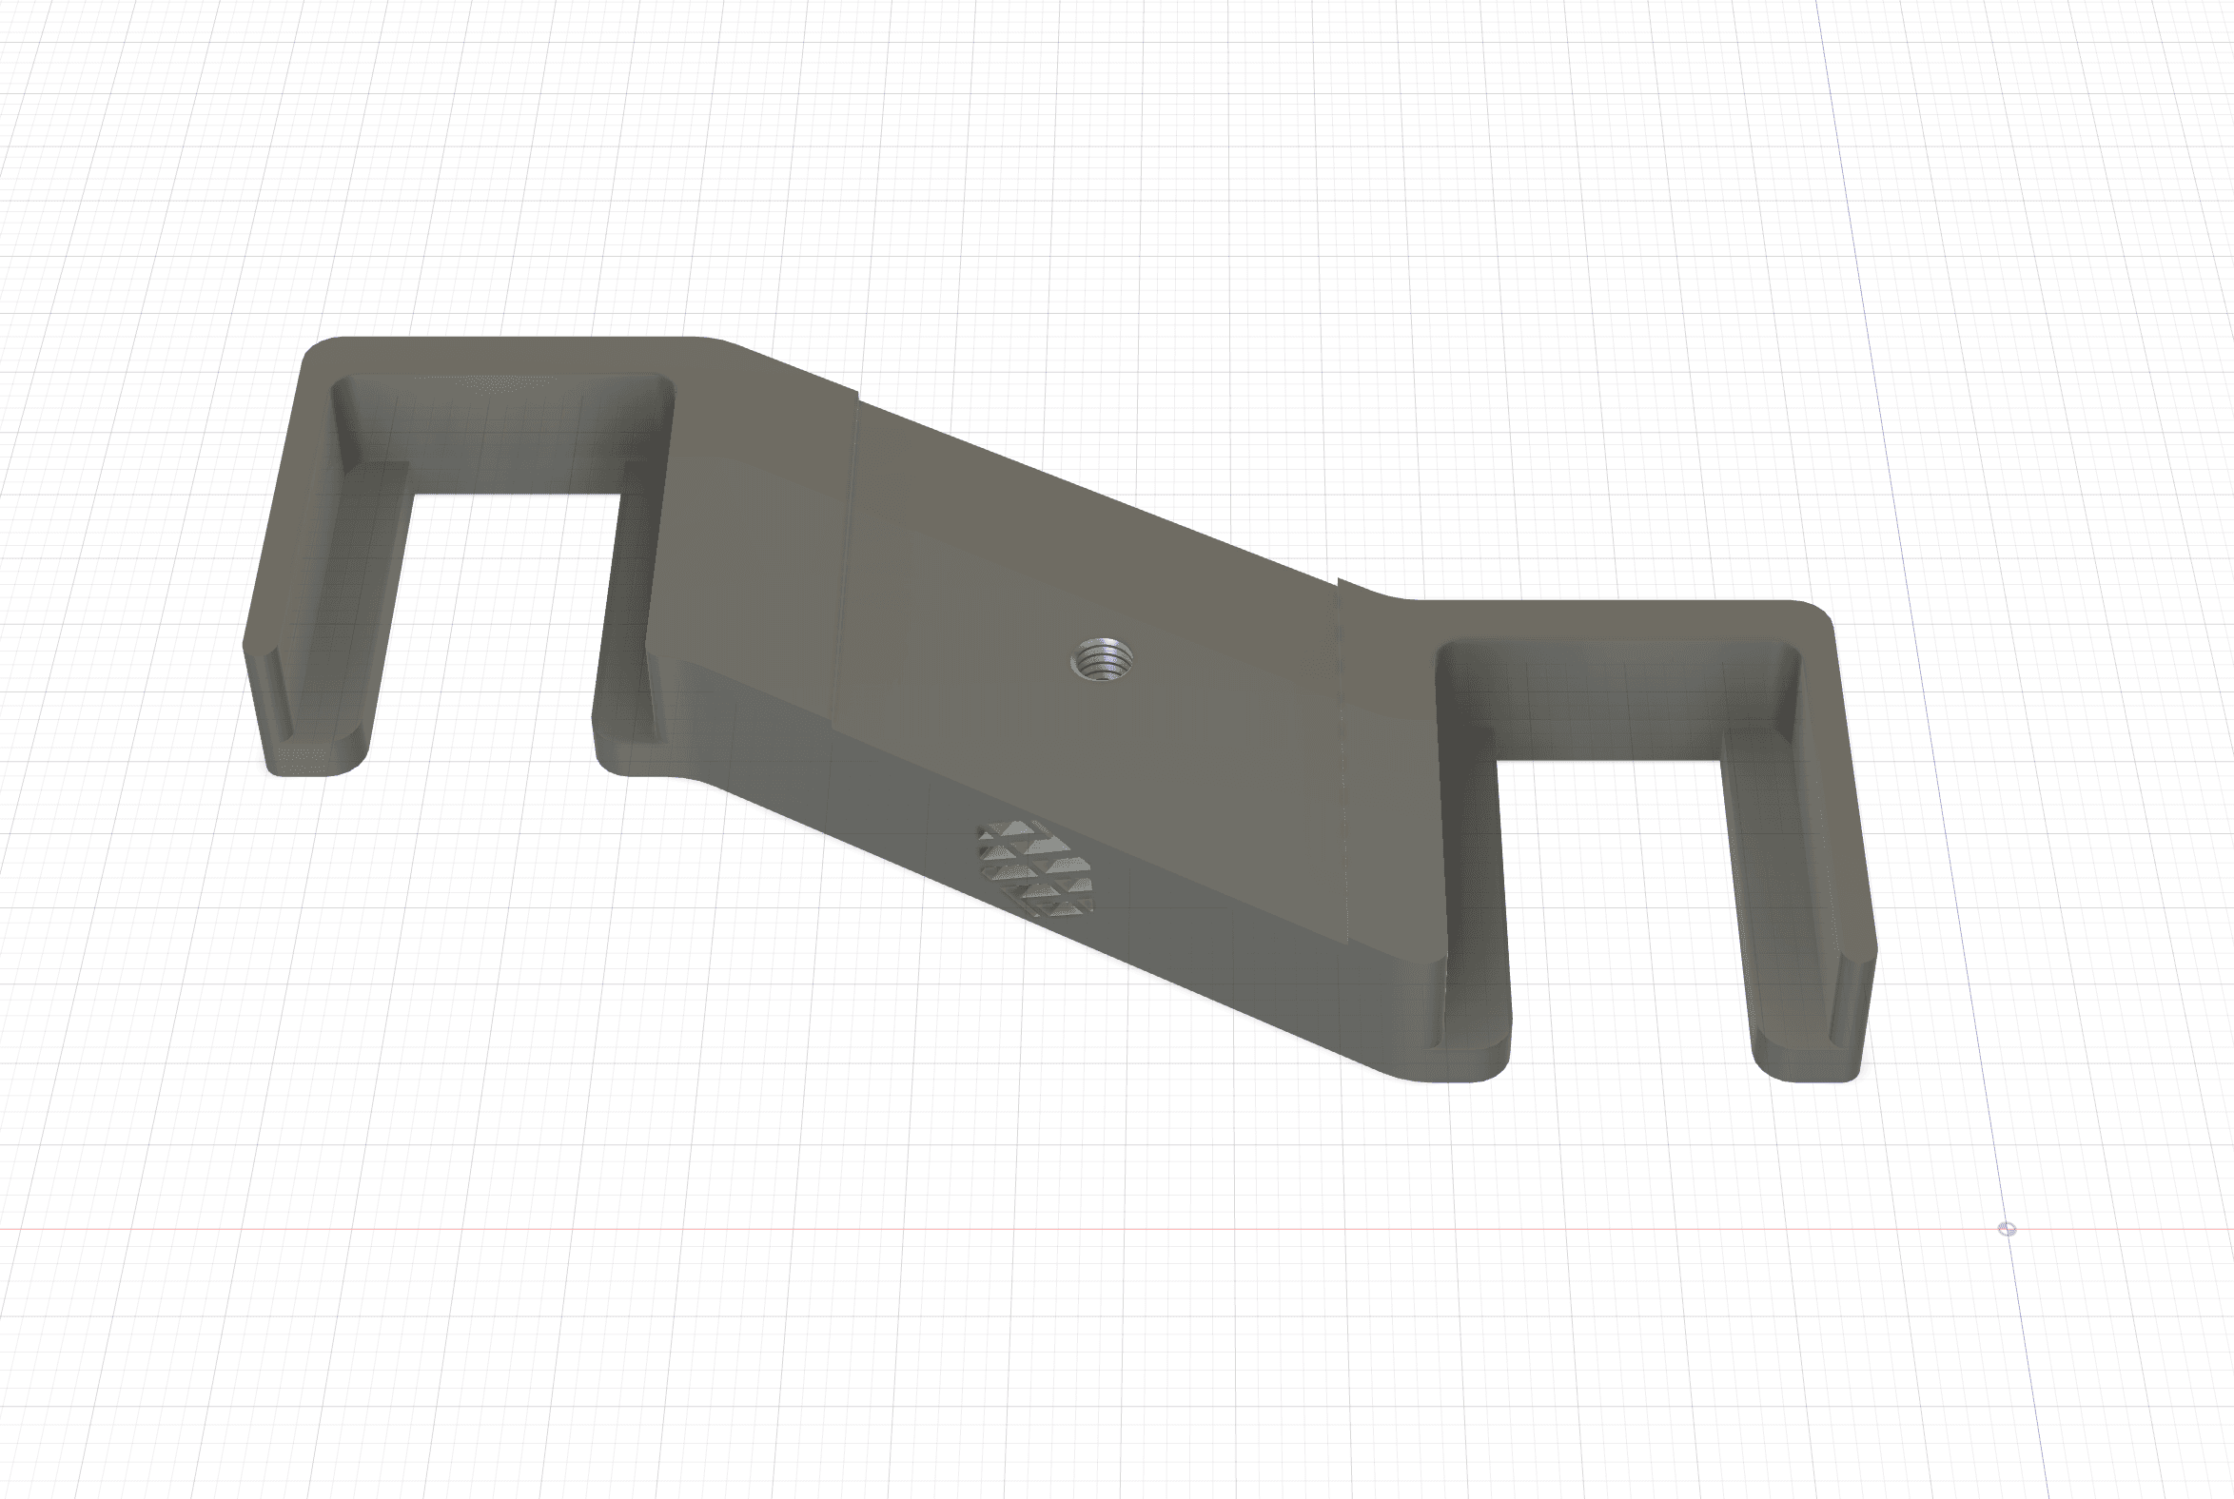Image resolution: width=2234 pixels, height=1499 pixels.
Task: Select the knurled circular patch on the side face
Action: point(1034,869)
